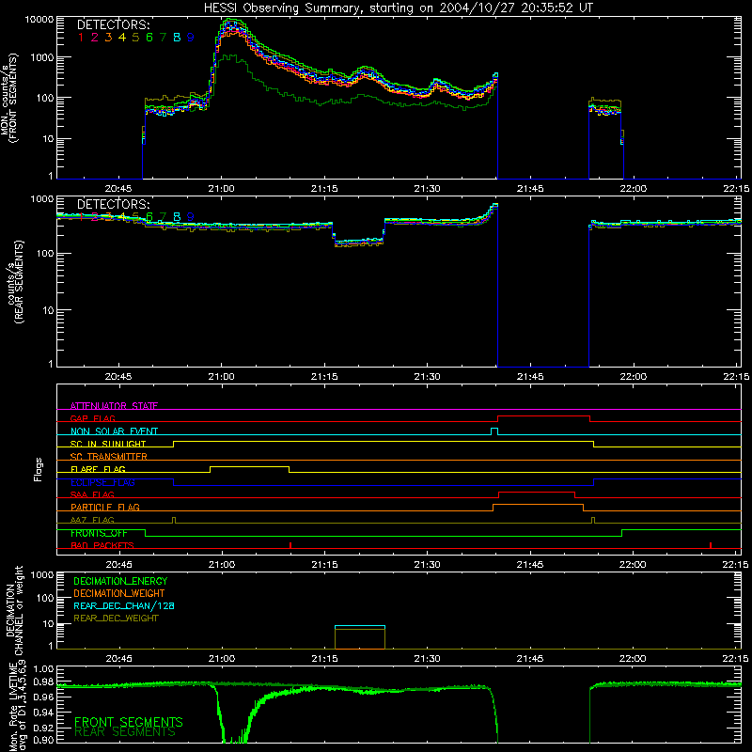Click the FRONT SEGMENTS livetime legend text
Viewport: 752px width, 752px height.
[x=129, y=722]
